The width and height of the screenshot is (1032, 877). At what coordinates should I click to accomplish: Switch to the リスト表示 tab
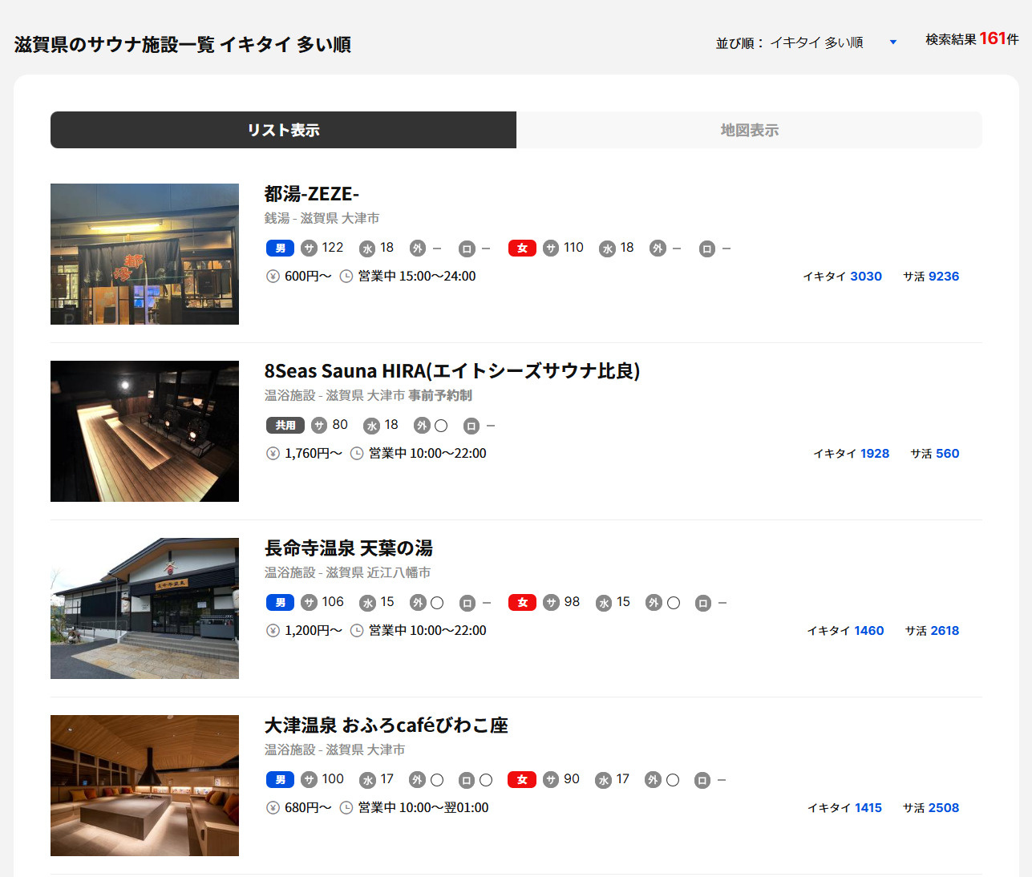tap(283, 130)
